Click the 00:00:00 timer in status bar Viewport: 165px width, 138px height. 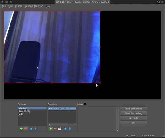click(x=131, y=135)
